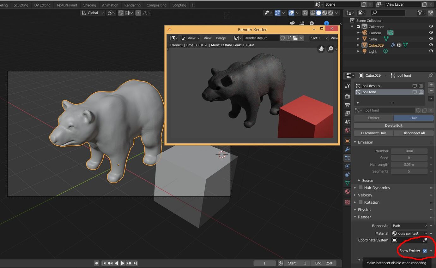Viewport: 436px width, 268px height.
Task: Click the camera view gizmo in viewport
Action: click(292, 24)
